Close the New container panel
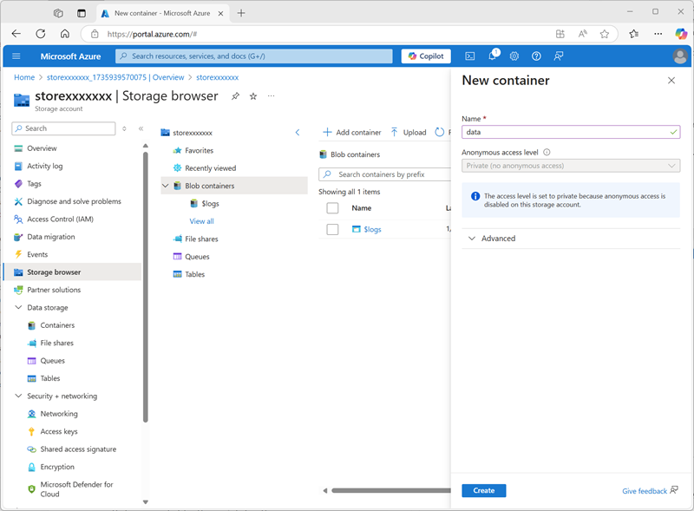Screen dimensions: 694x511 point(671,80)
